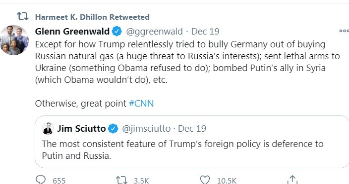
Task: Open the share tweet icon
Action: pyautogui.click(x=292, y=180)
